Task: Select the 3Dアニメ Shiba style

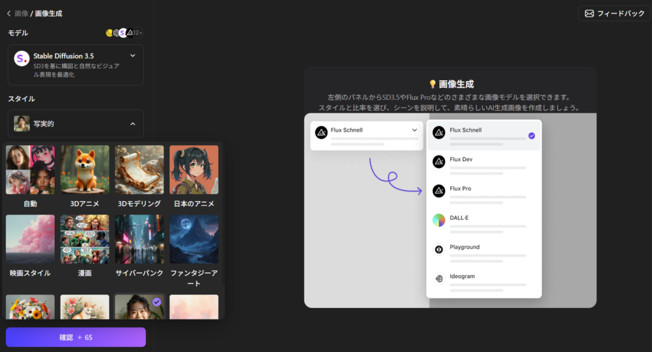Action: click(85, 170)
